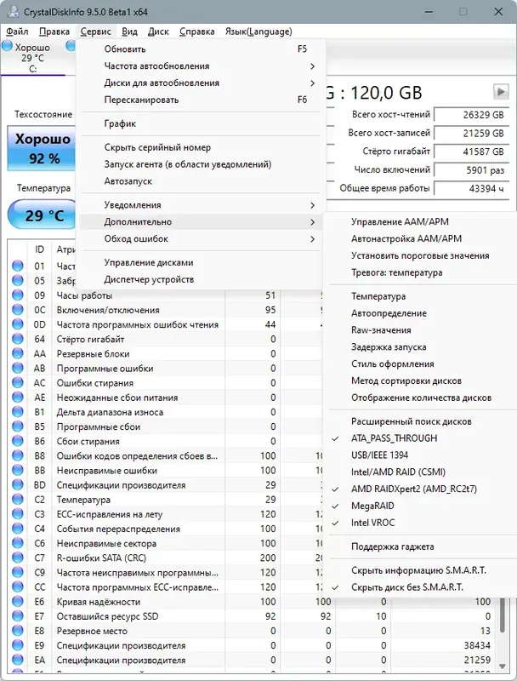The height and width of the screenshot is (681, 517).
Task: Click status orb for BB Неисправимые ошибки
Action: 18,471
